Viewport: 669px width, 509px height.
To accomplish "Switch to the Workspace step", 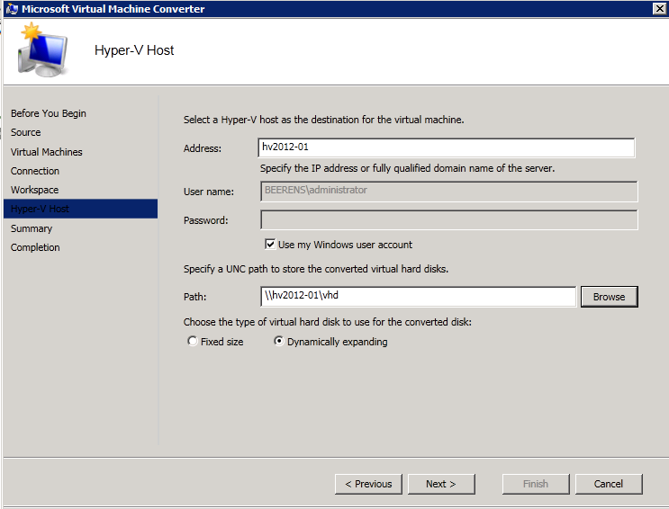I will 34,190.
